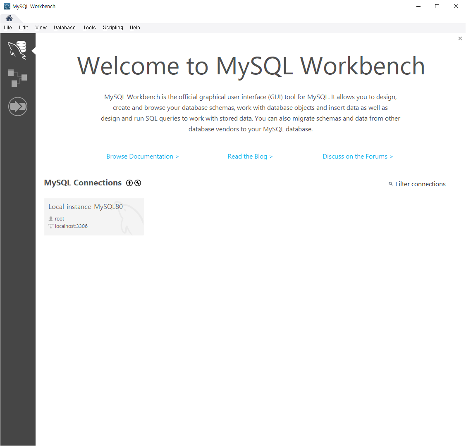Open the Browse Documentation link
466x446 pixels.
[x=143, y=157]
